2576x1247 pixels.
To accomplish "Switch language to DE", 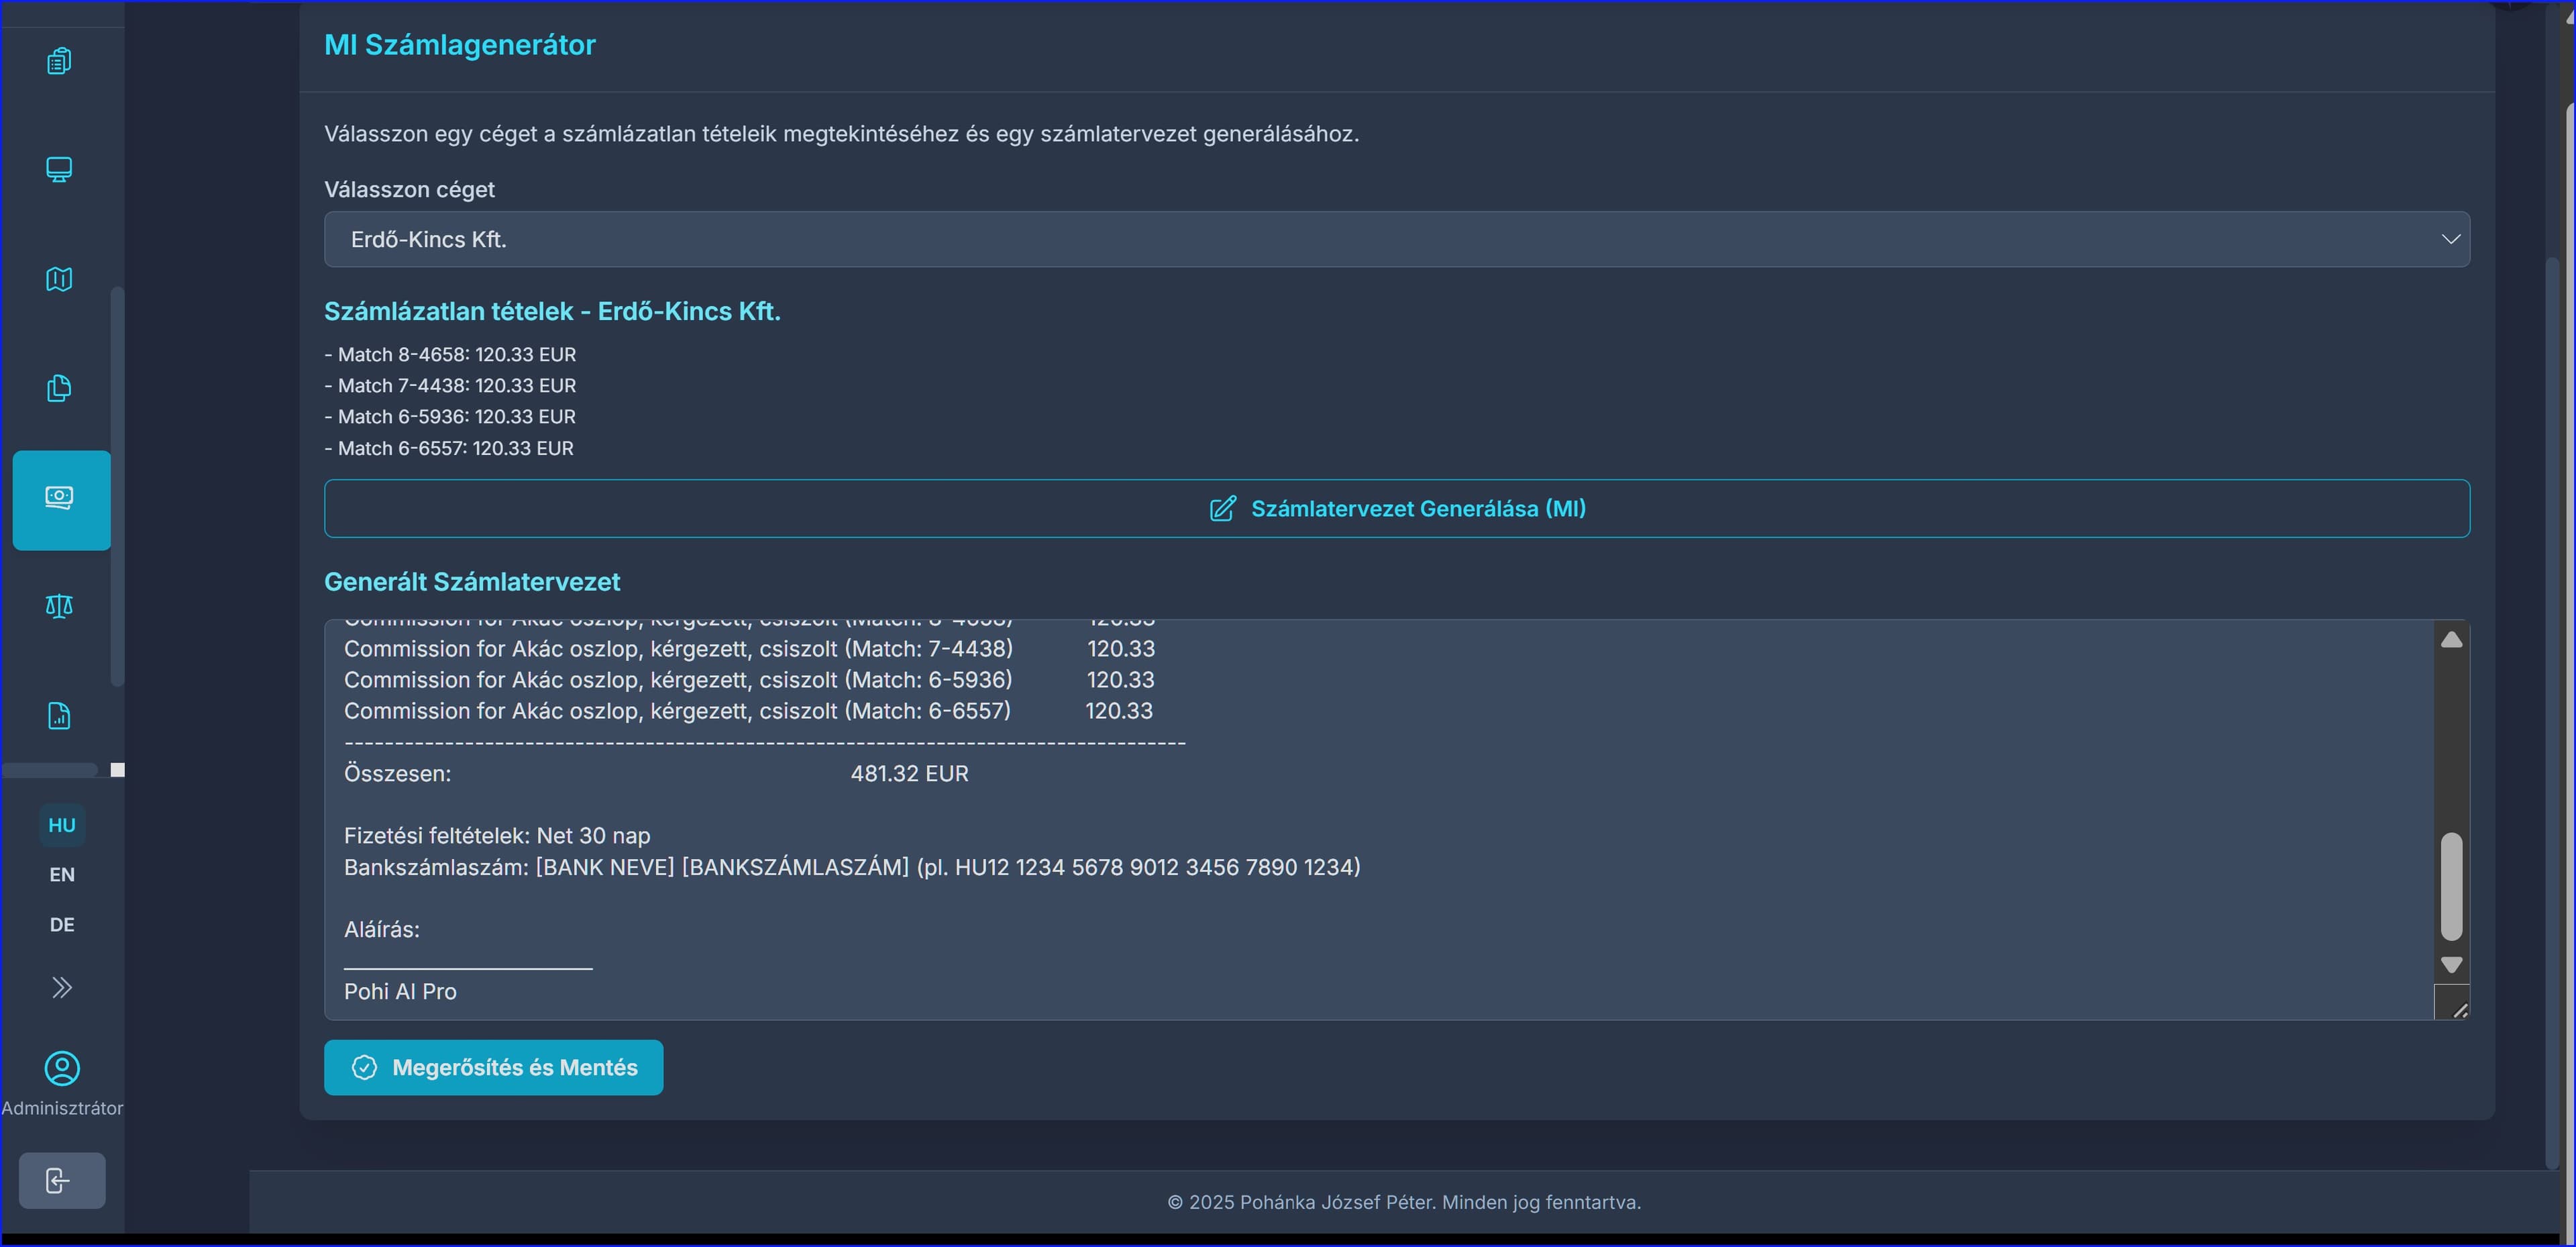I will click(62, 925).
